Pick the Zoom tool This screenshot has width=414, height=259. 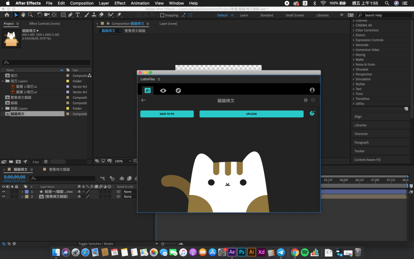coord(31,15)
